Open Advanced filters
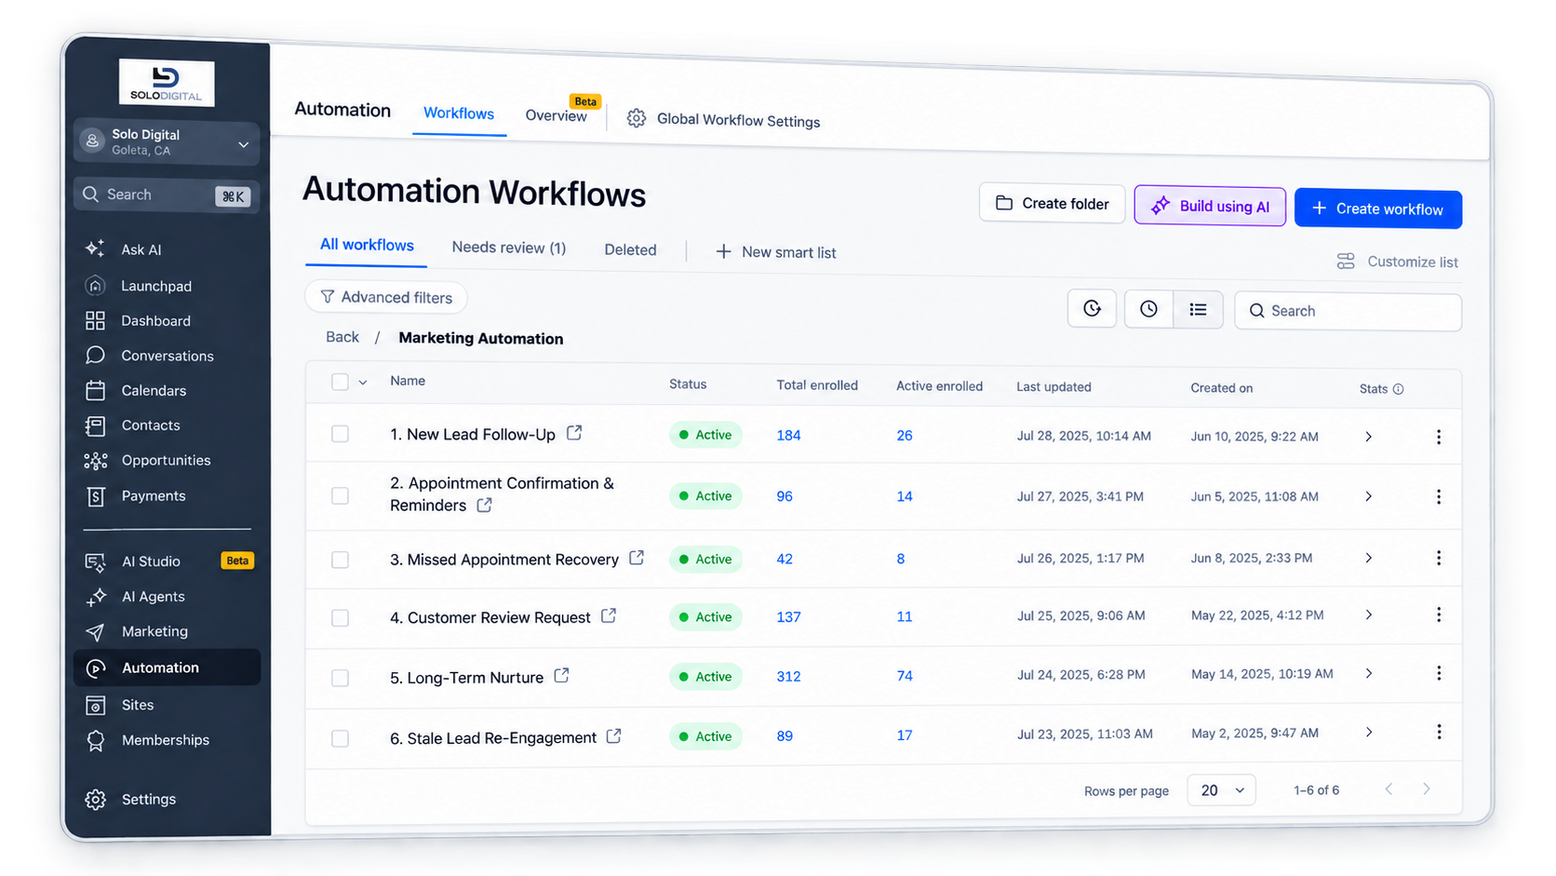 click(386, 297)
